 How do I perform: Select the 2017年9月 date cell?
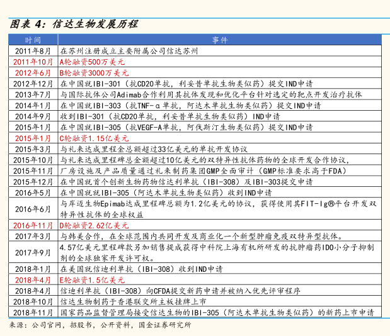point(33,252)
